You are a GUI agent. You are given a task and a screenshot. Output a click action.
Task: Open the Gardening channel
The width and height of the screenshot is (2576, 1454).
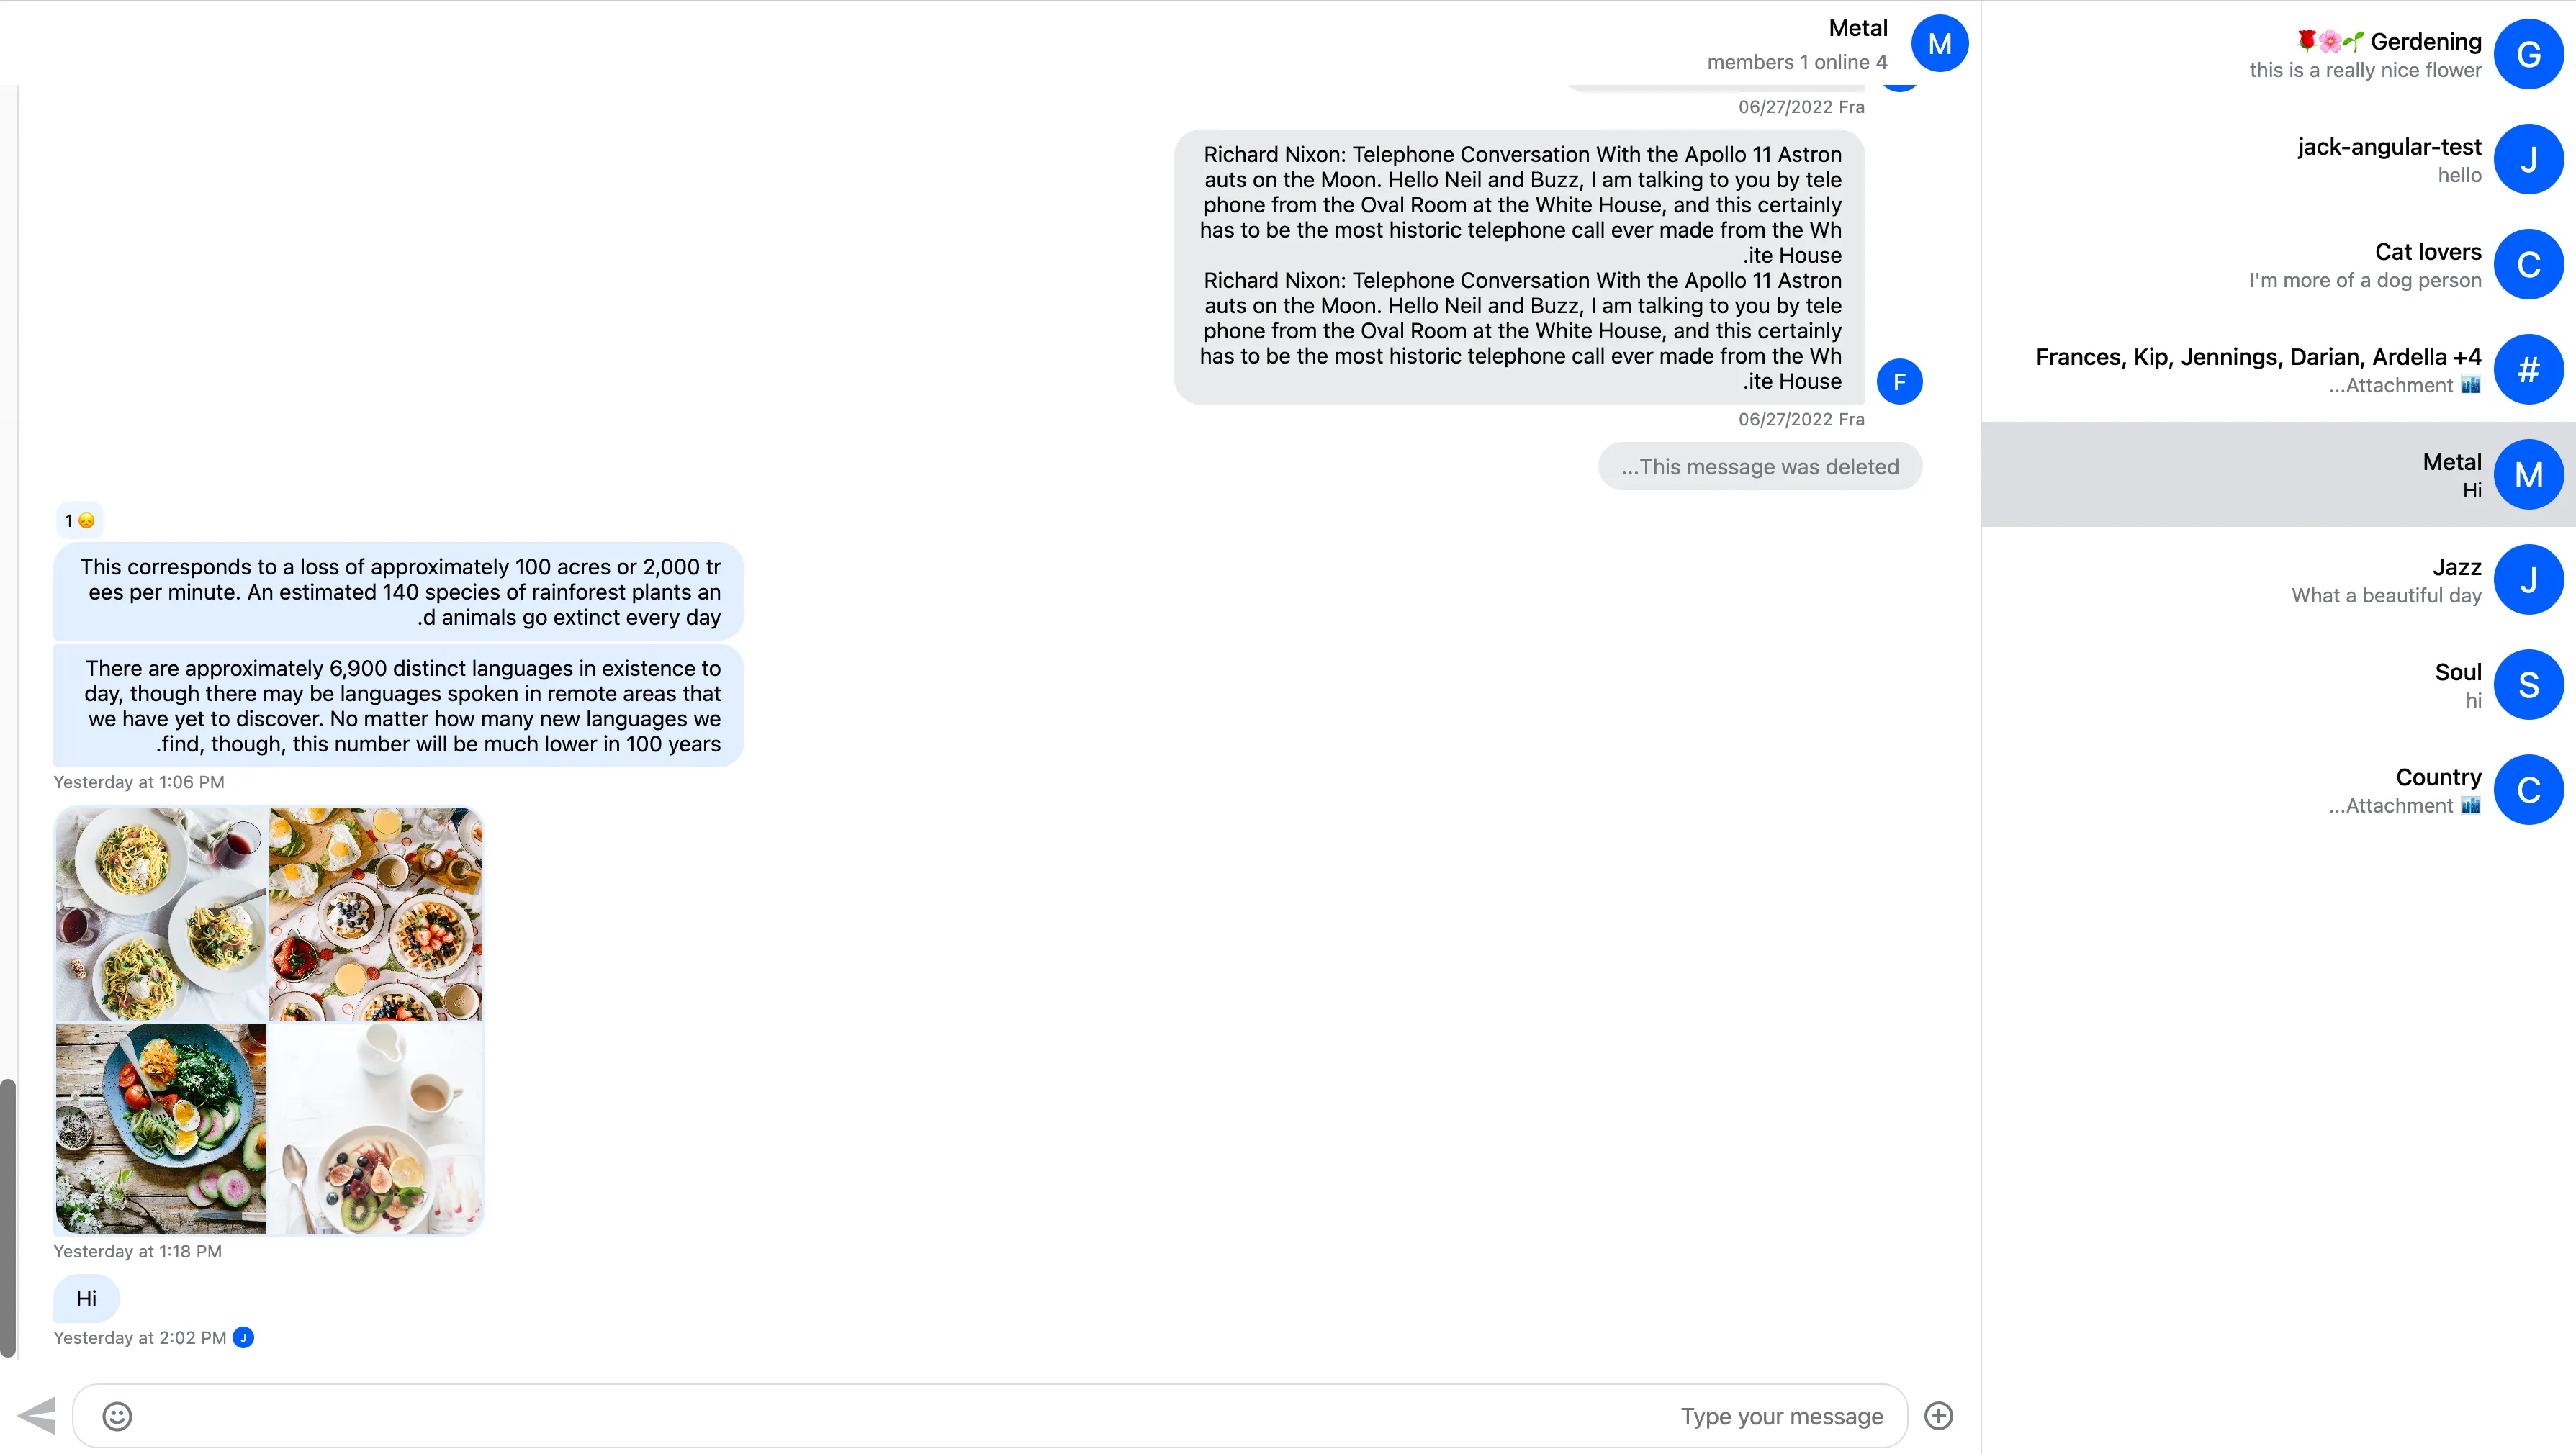click(2282, 55)
